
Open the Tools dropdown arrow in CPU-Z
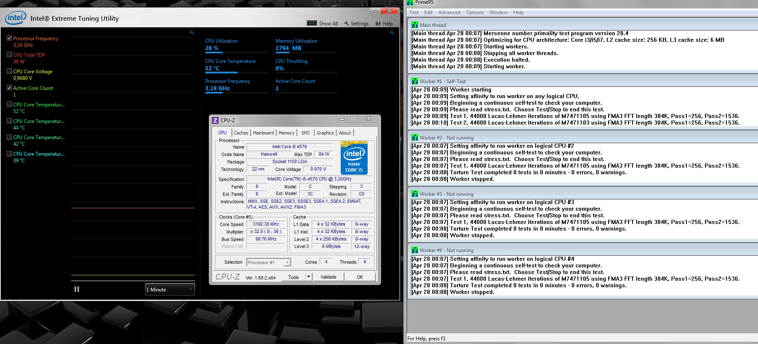pos(308,277)
